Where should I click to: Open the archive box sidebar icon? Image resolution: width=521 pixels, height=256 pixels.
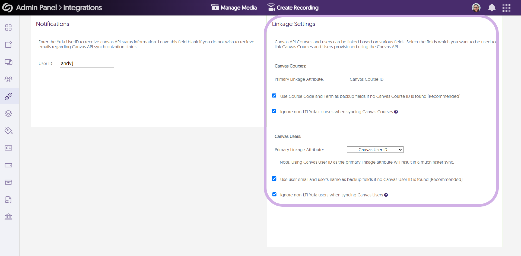tap(8, 182)
